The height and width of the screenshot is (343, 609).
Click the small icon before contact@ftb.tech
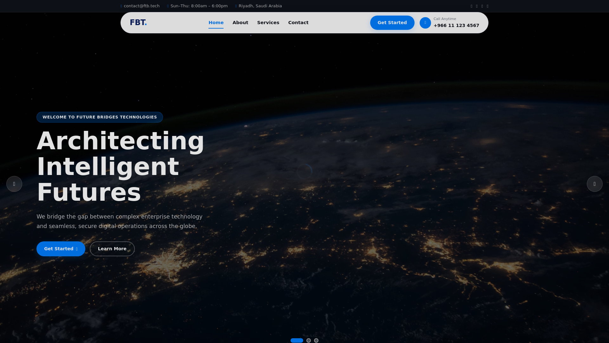pyautogui.click(x=121, y=6)
